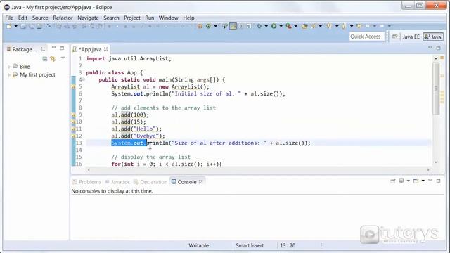
Task: Toggle Show Whitespace Characters icon
Action: [x=249, y=26]
